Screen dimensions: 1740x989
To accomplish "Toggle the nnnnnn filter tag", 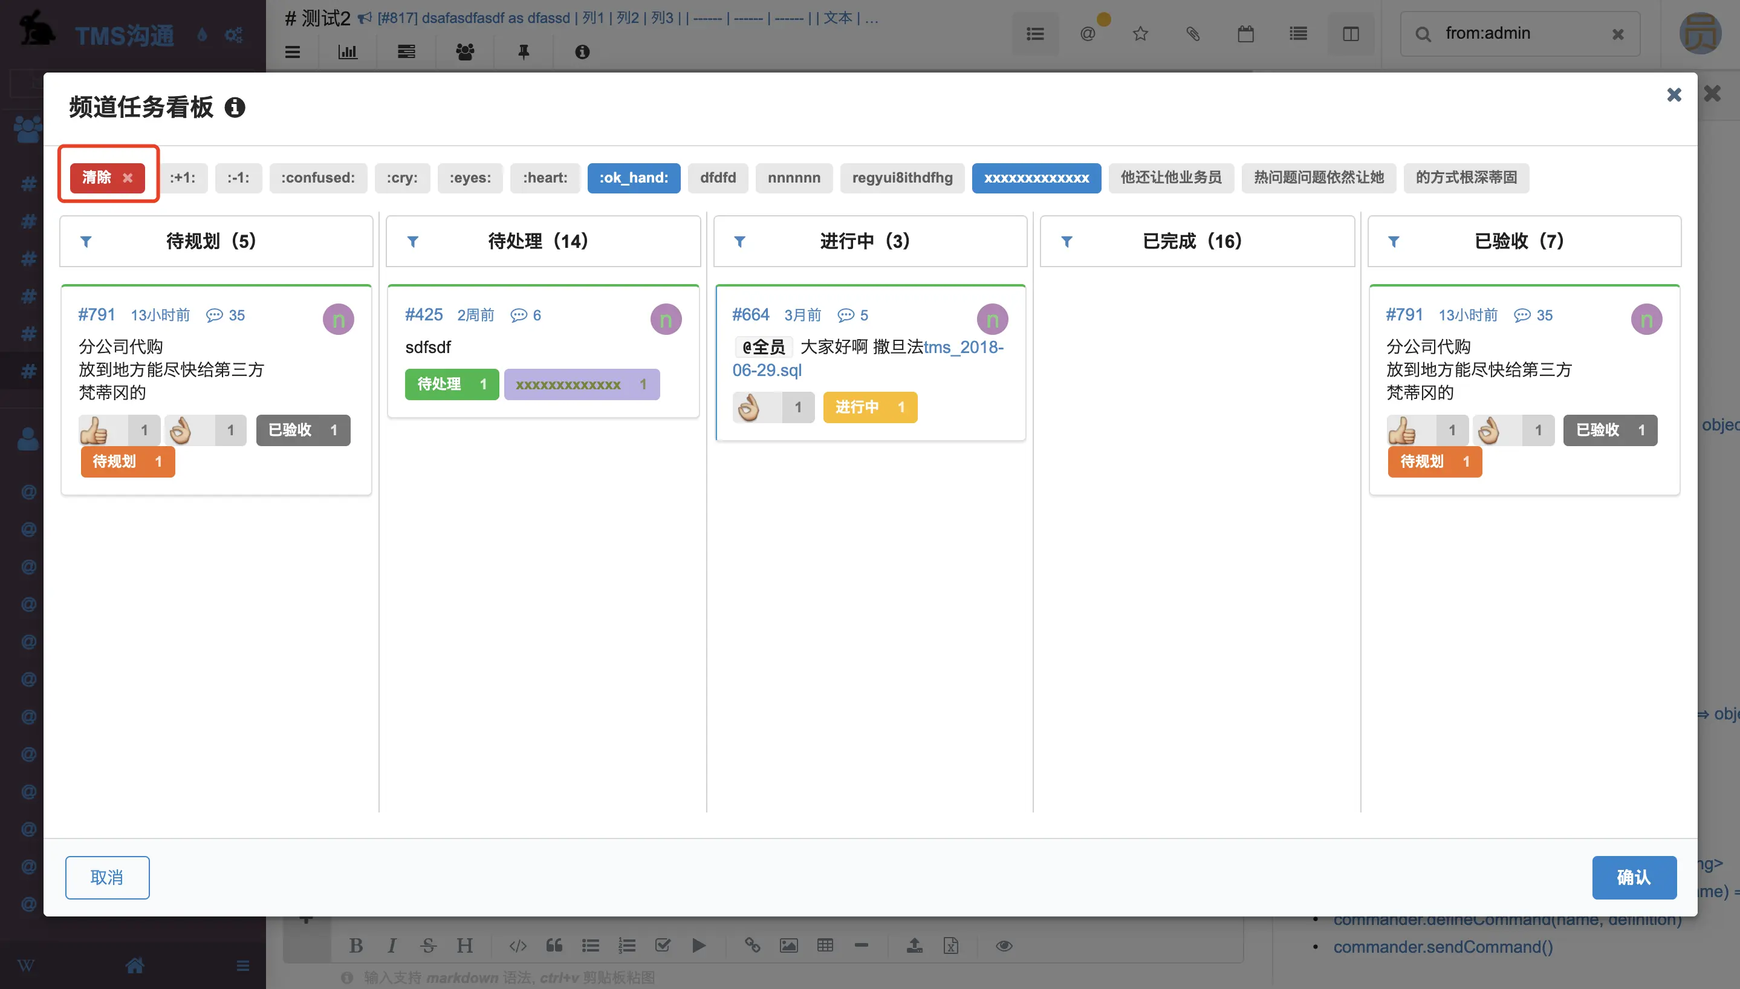I will click(794, 178).
